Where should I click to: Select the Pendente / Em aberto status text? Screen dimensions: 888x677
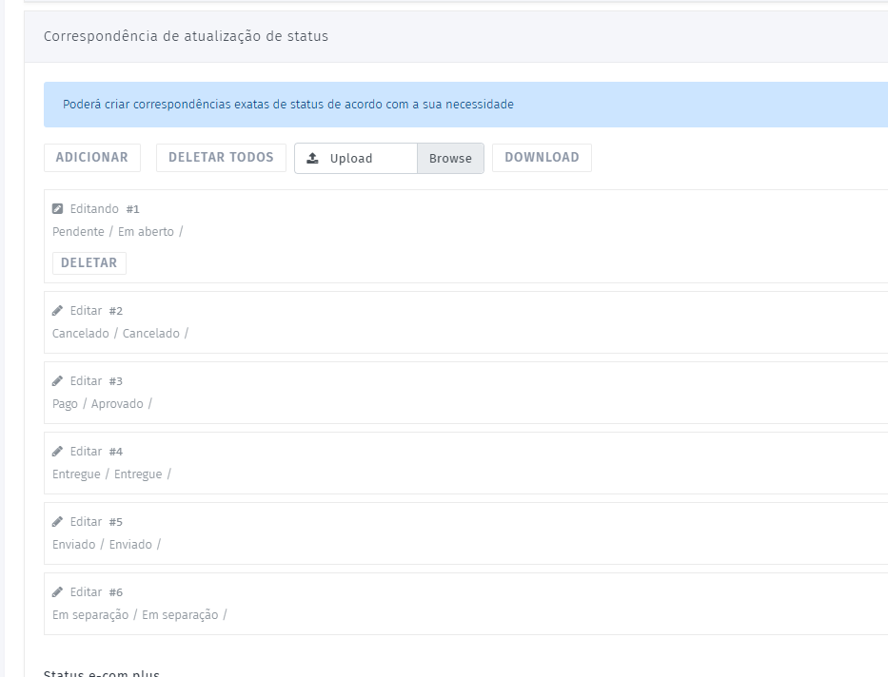point(116,232)
